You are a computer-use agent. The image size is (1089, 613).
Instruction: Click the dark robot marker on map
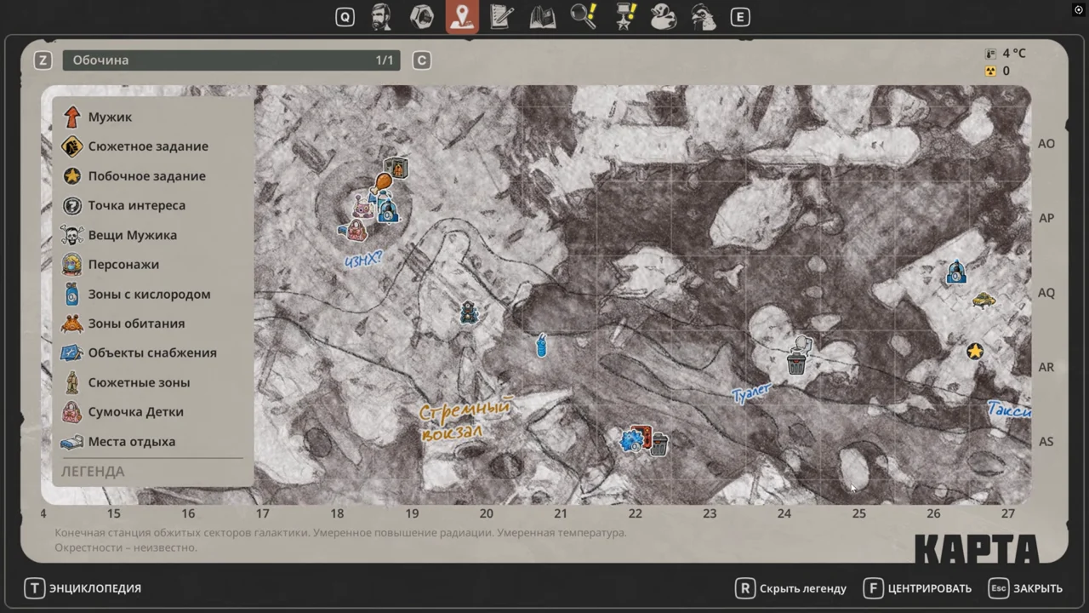click(468, 313)
